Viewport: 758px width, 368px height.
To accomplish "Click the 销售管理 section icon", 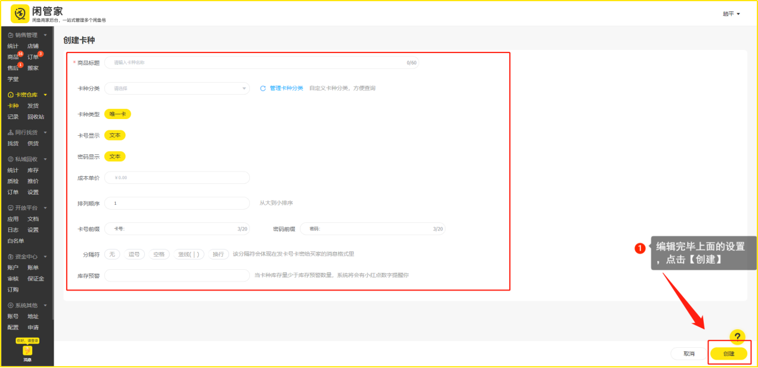I will point(10,35).
